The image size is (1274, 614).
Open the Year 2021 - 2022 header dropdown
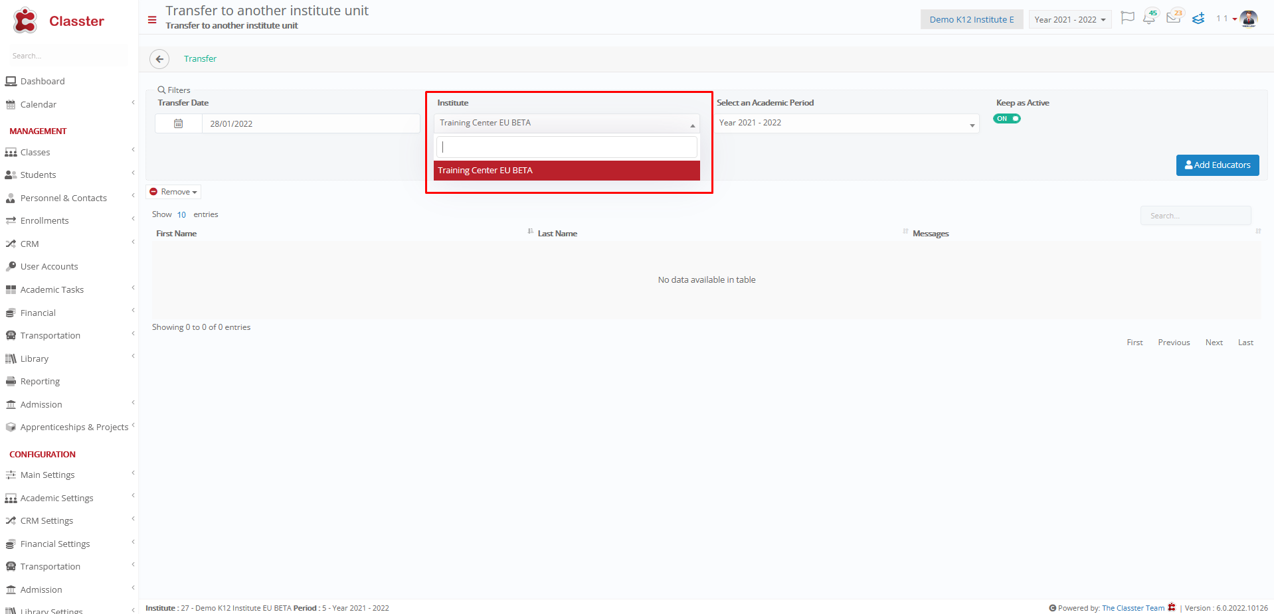[x=1069, y=19]
